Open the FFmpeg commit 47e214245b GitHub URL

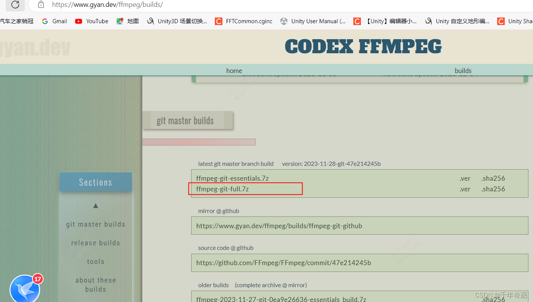click(283, 262)
